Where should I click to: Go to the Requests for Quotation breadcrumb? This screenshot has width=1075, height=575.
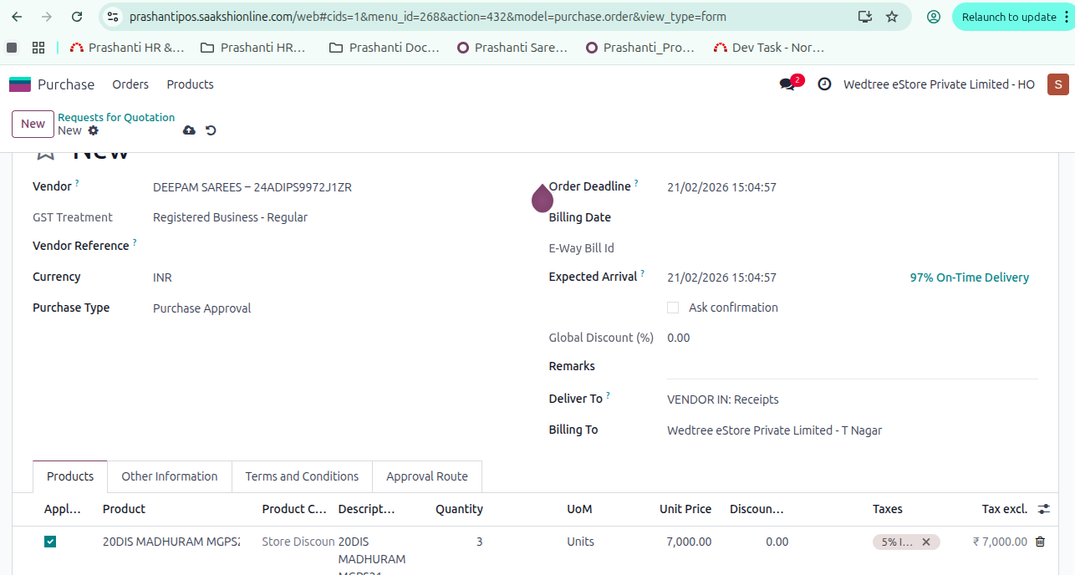(x=116, y=118)
